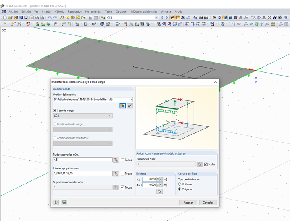290x224 pixels.
Task: Click the Print icon in the toolbar
Action: tap(37, 18)
